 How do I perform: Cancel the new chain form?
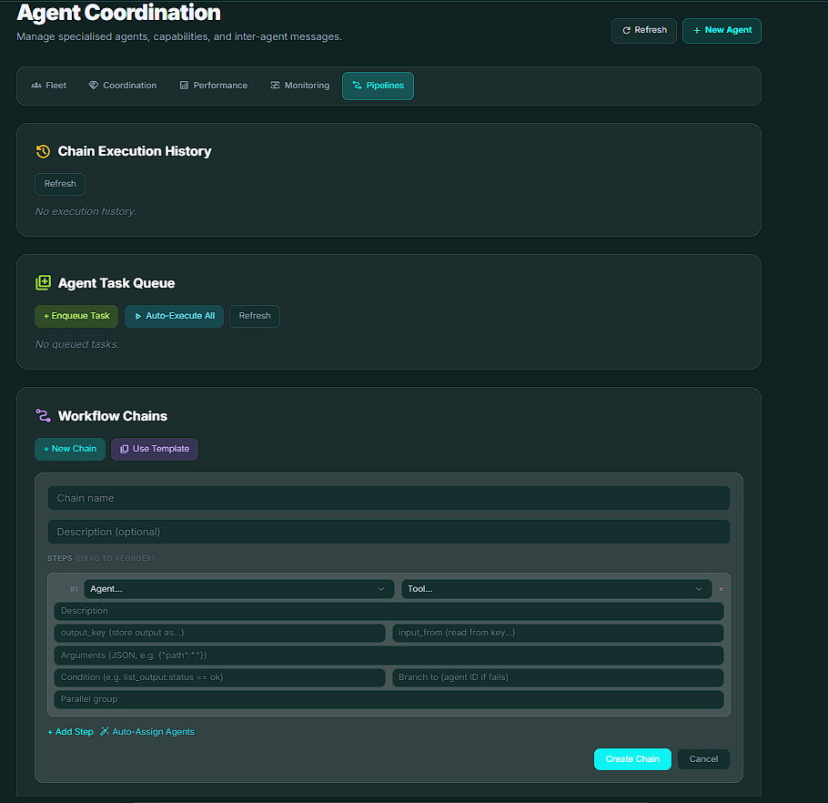pos(703,759)
